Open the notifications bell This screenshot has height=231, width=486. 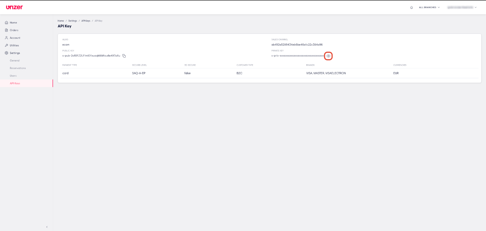click(411, 8)
